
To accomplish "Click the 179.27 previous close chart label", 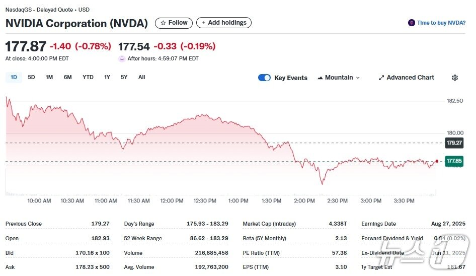I will tap(454, 143).
